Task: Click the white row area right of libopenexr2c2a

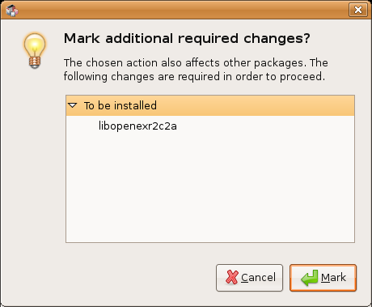Action: point(265,126)
